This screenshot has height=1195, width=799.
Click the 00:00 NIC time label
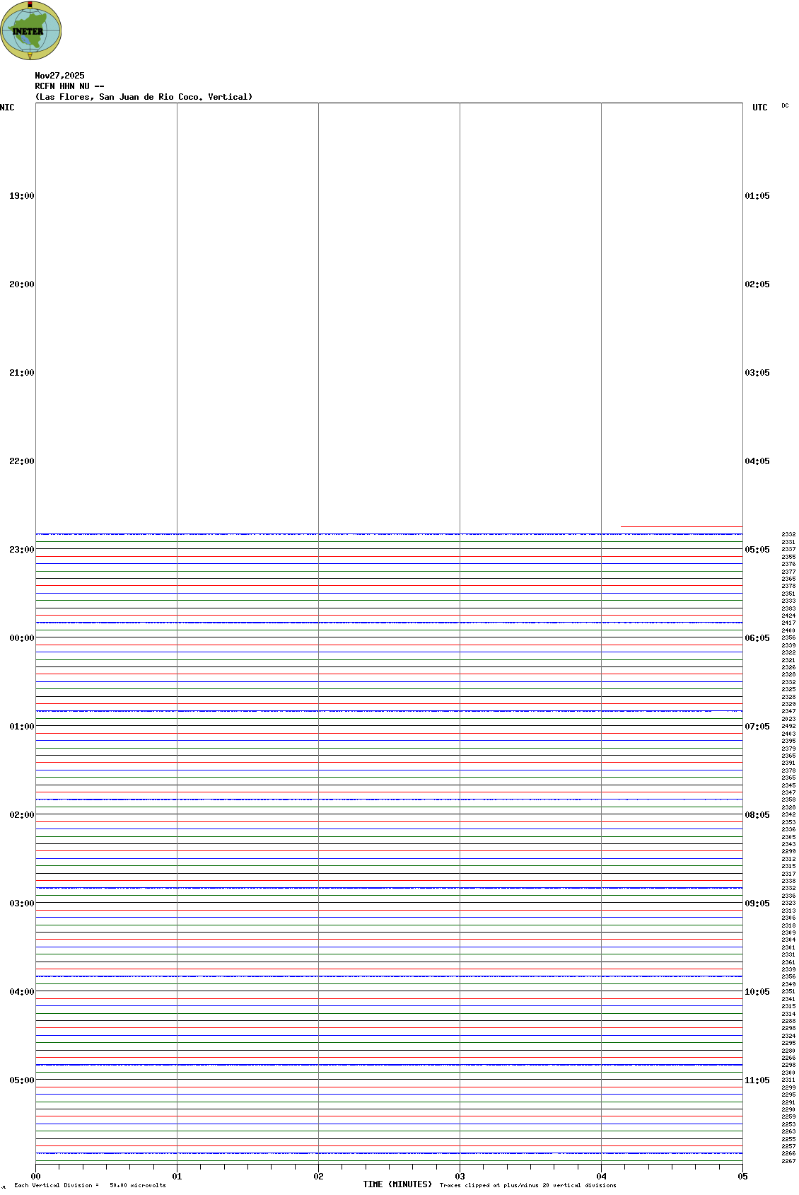21,638
